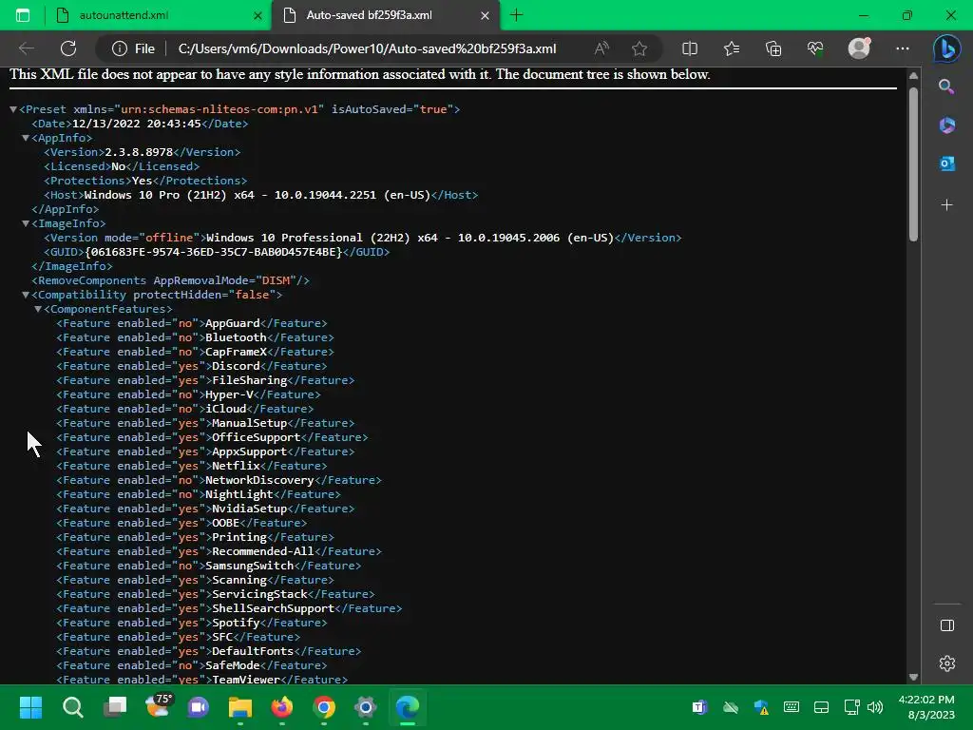Open the file info indicator in address bar
The image size is (973, 730).
tap(133, 48)
